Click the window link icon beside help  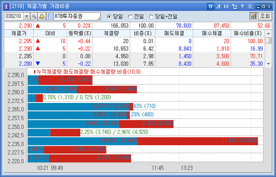(235, 7)
